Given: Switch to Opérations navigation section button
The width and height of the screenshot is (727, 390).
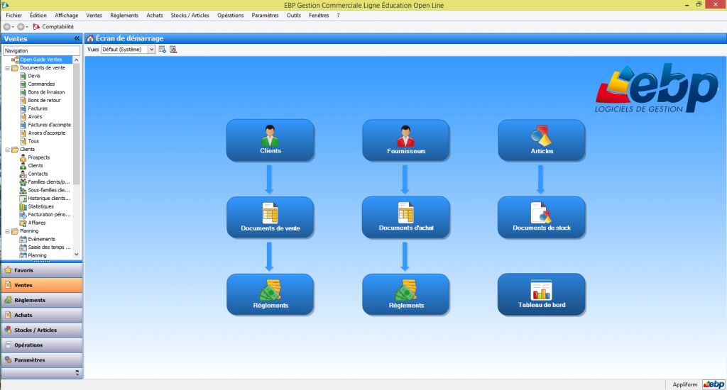Looking at the screenshot, I should [x=42, y=345].
